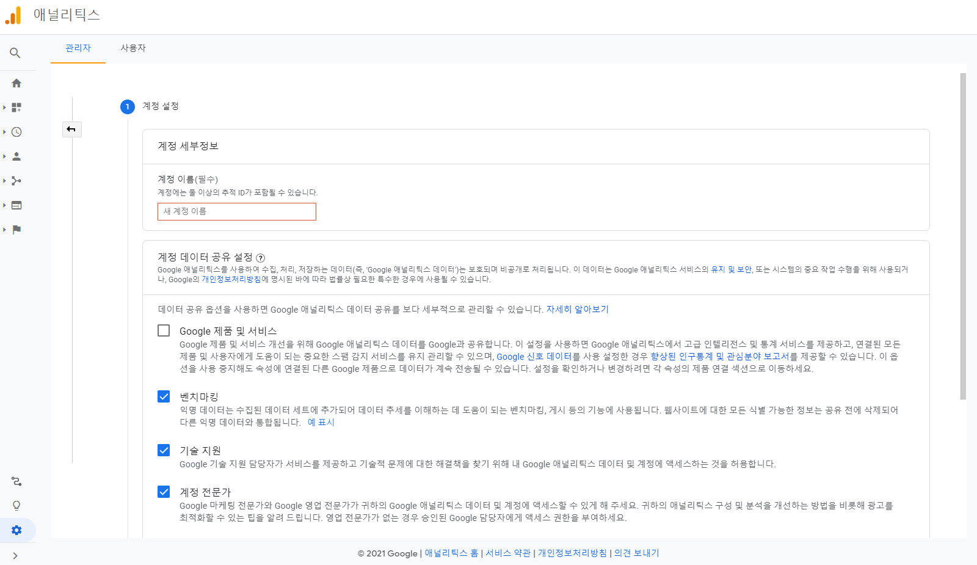977x565 pixels.
Task: Open footer 애널리틱스 홈 link
Action: (451, 553)
